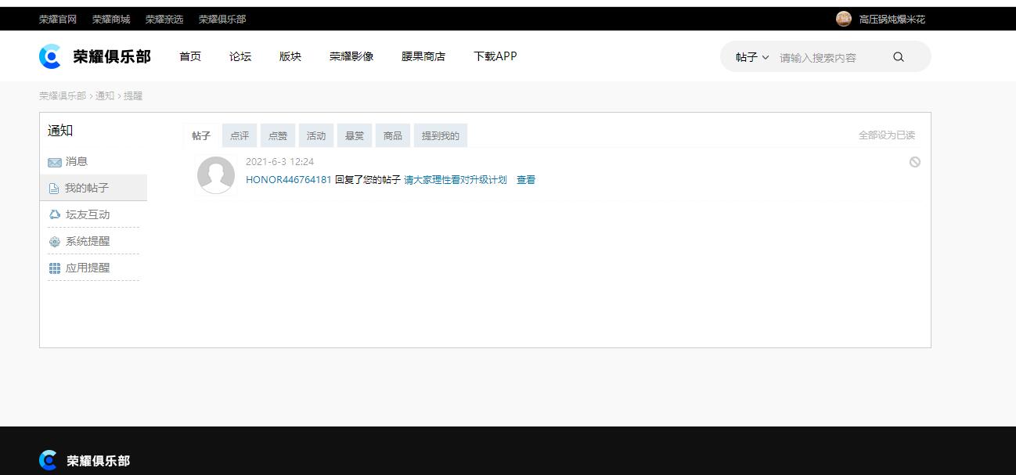
Task: Click the 2021-6-3 12:24 timestamp
Action: coord(279,162)
